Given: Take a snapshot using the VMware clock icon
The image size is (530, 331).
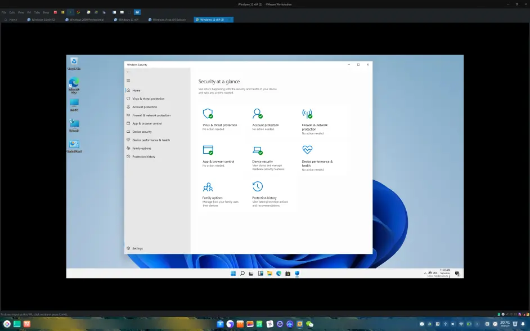Looking at the screenshot, I should tap(88, 12).
